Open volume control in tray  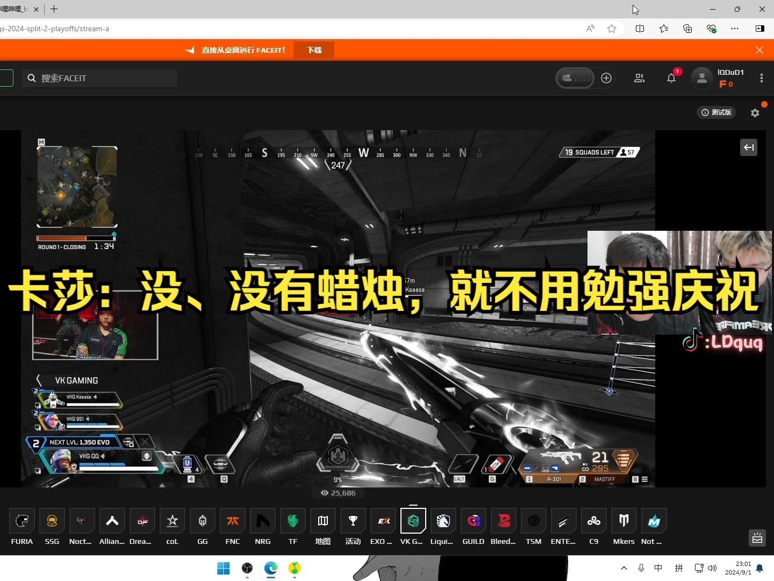tap(713, 568)
